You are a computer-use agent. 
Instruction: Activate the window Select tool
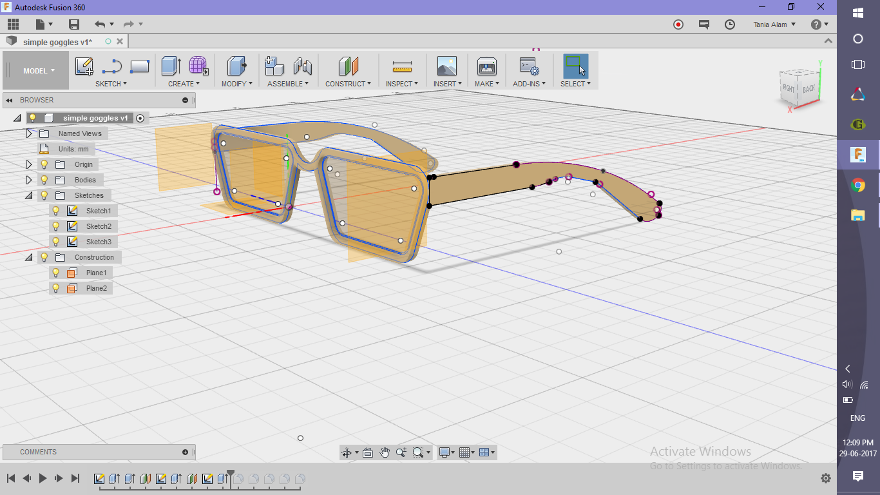[x=575, y=66]
